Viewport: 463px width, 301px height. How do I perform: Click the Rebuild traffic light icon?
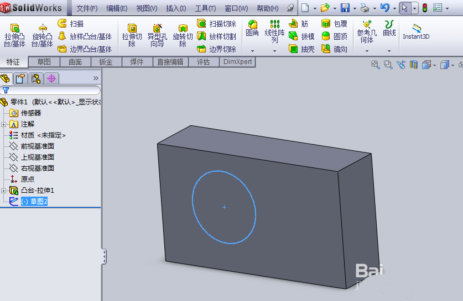point(425,8)
